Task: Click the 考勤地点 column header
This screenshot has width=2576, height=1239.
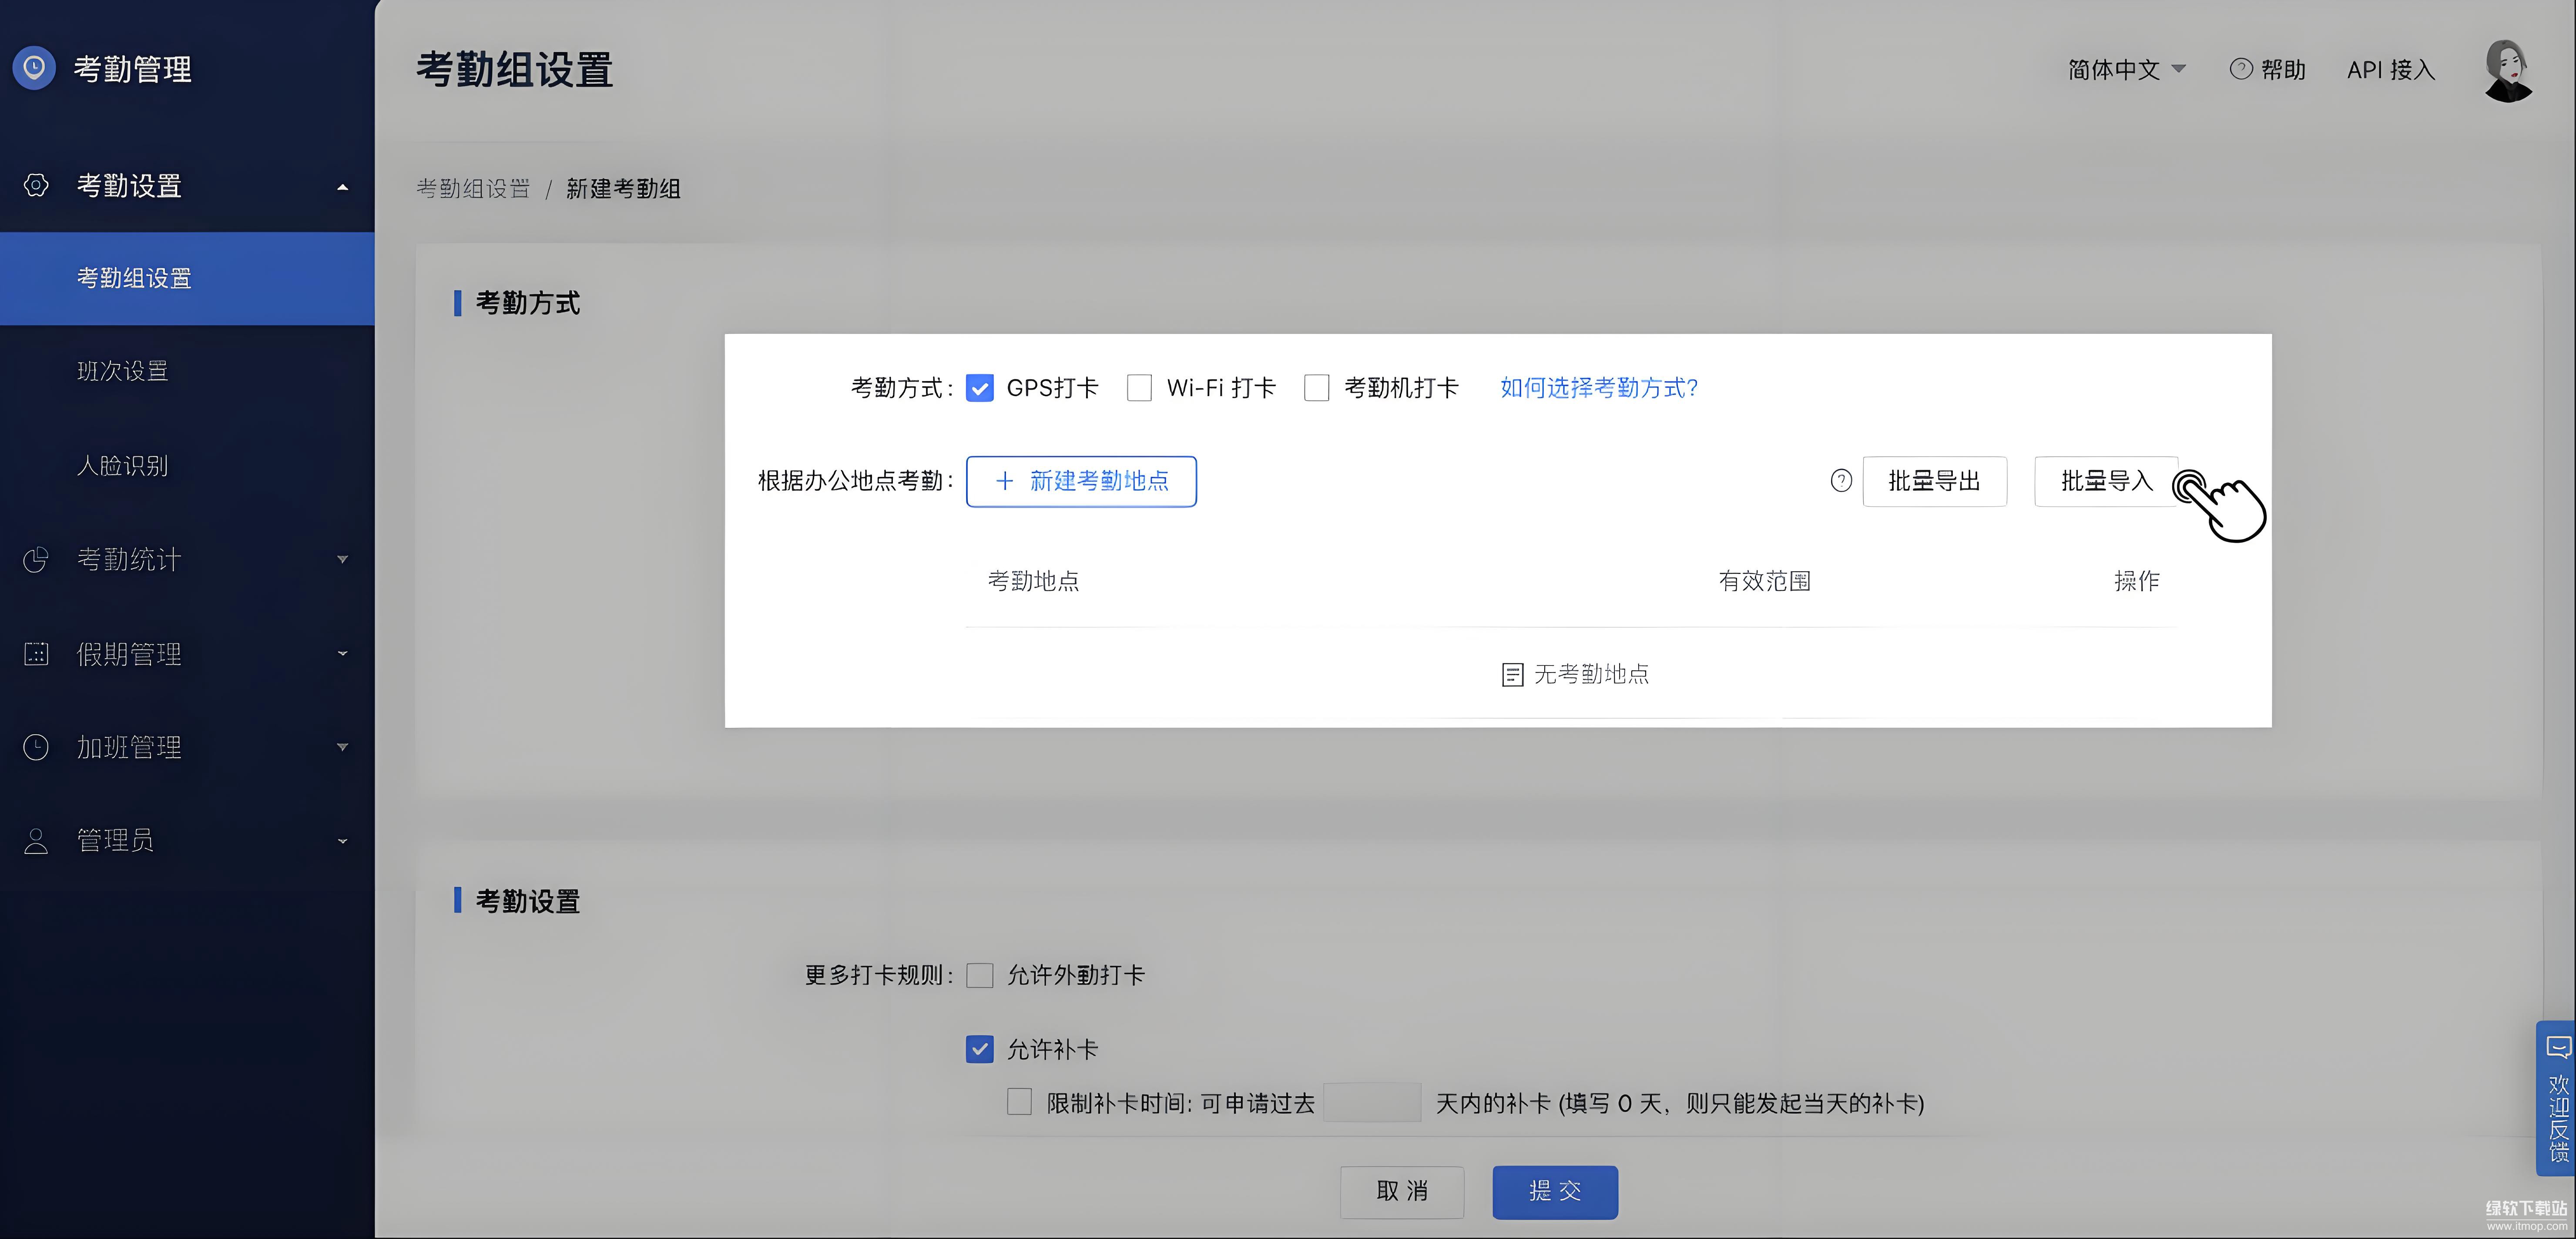Action: (x=1033, y=581)
